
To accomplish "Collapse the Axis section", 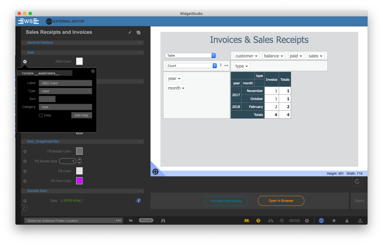I will pyautogui.click(x=139, y=52).
